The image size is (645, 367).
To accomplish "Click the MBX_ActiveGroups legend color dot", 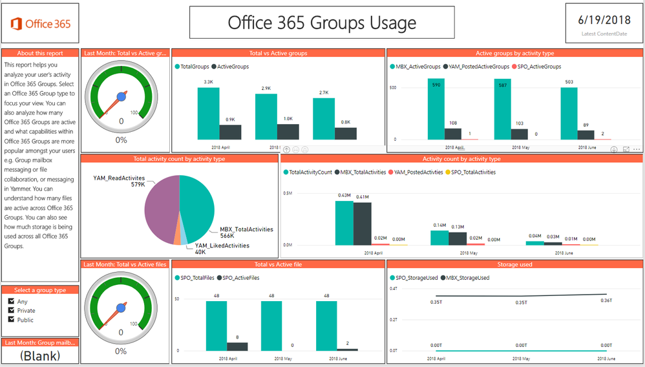I will coord(392,67).
